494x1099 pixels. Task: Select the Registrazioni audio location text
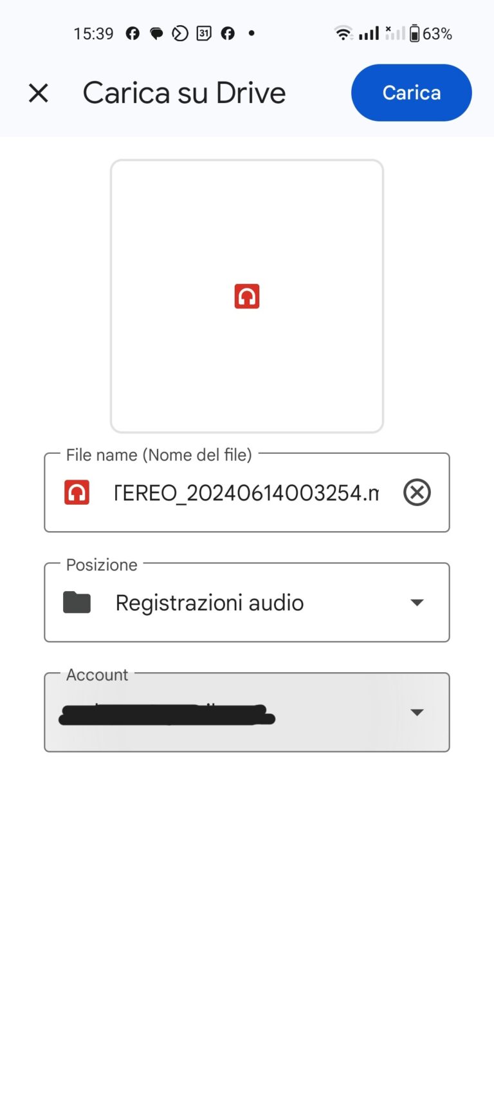click(210, 603)
